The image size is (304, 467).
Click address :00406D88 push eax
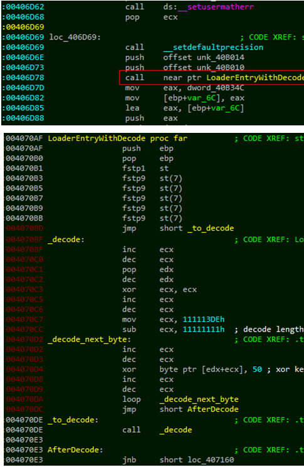[x=23, y=118]
